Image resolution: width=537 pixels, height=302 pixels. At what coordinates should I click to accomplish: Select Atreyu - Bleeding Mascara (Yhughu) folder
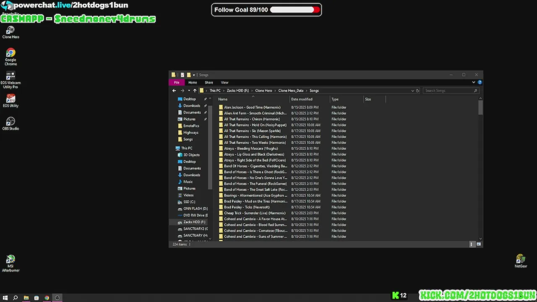[x=250, y=148]
